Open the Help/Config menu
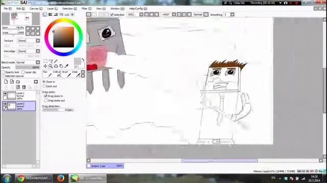Image resolution: width=327 pixels, height=183 pixels. [x=138, y=9]
